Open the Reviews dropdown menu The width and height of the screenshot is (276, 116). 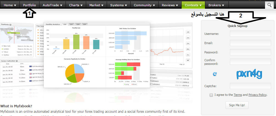170,5
